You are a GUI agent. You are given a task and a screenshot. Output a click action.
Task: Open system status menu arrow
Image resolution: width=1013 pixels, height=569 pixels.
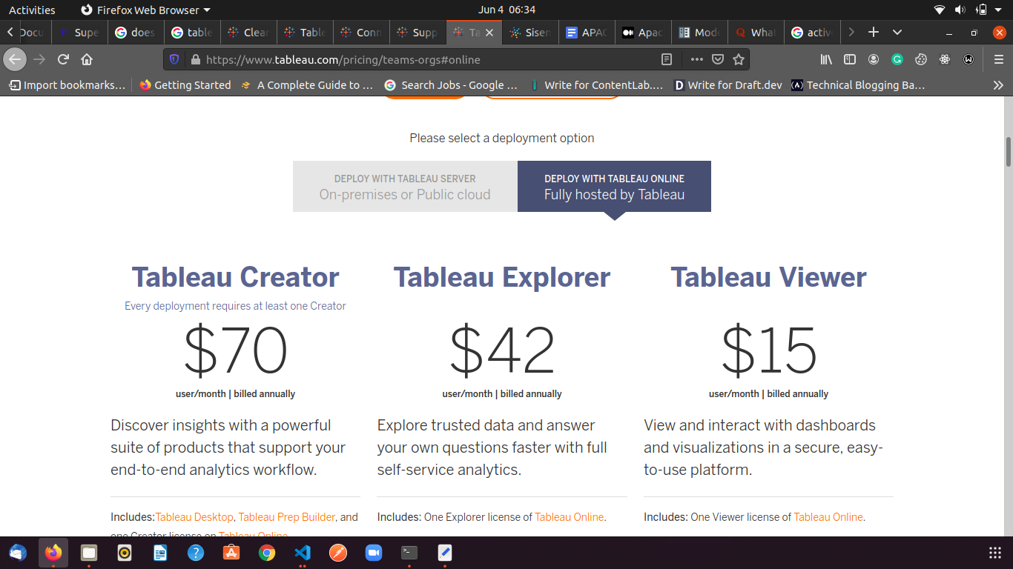pos(1000,10)
